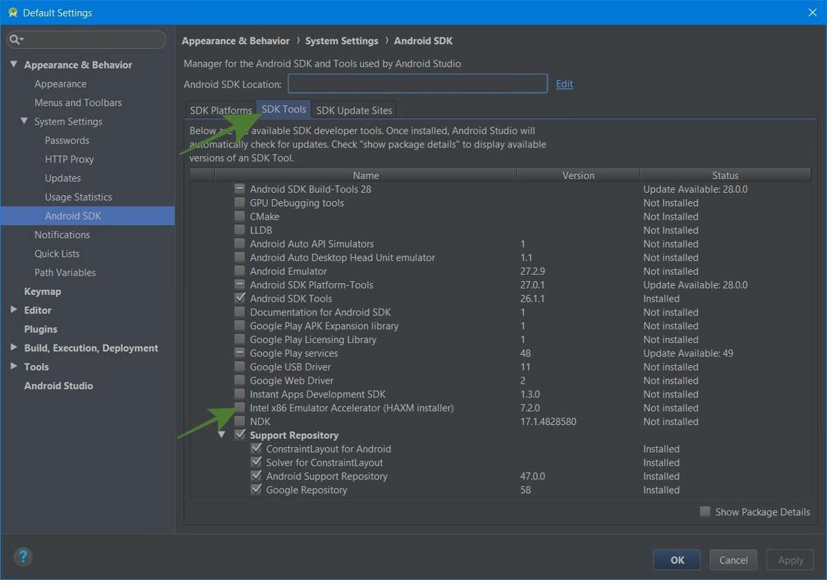The image size is (827, 580).
Task: Open Appearance settings in the sidebar
Action: coord(61,84)
